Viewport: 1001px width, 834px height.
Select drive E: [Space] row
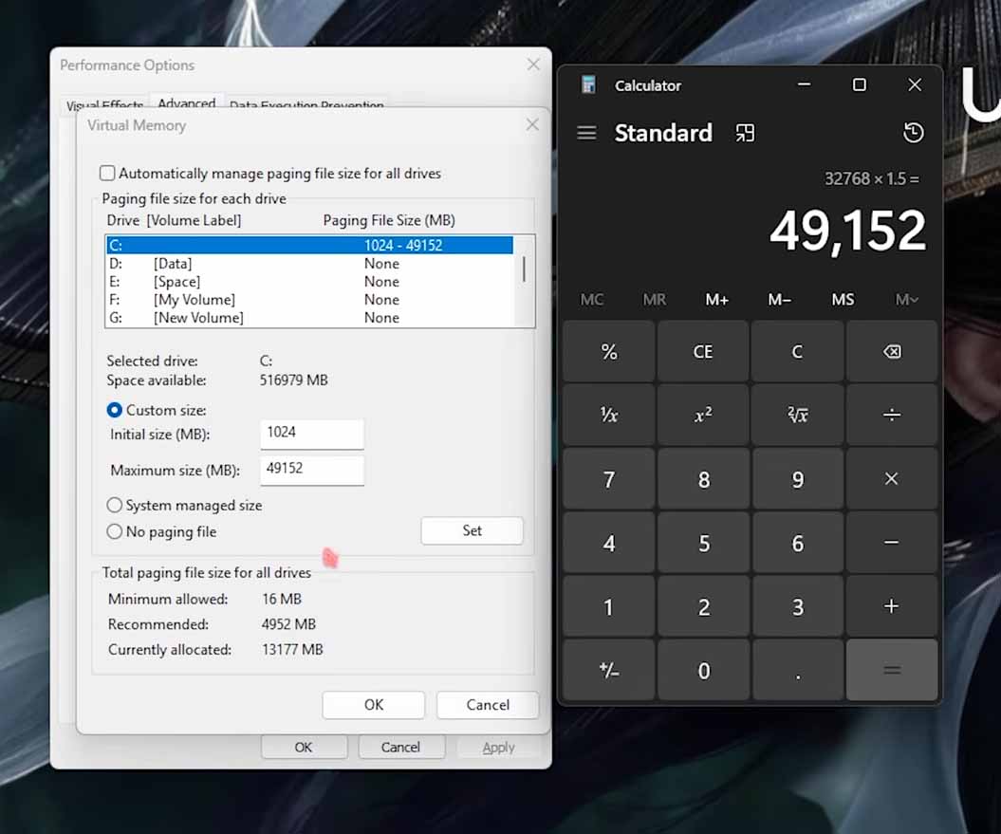point(309,282)
